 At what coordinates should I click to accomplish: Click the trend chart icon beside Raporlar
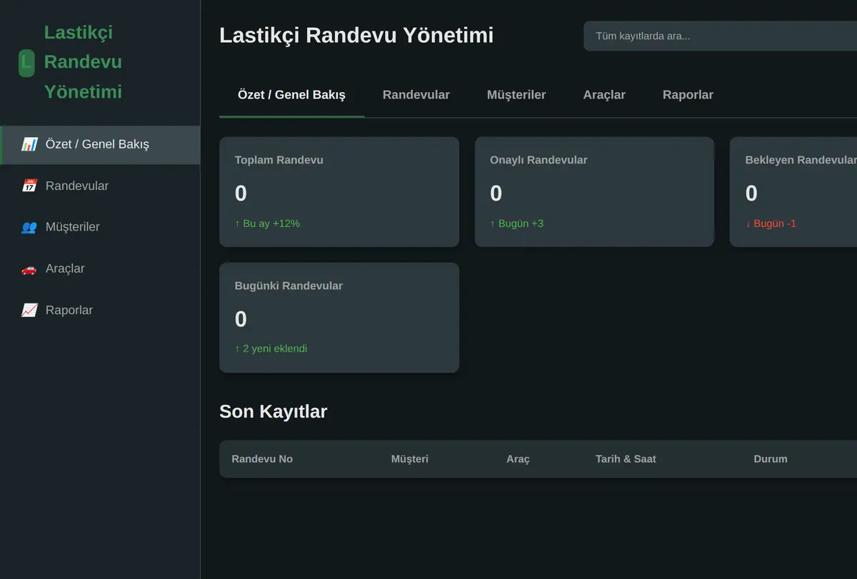coord(29,310)
